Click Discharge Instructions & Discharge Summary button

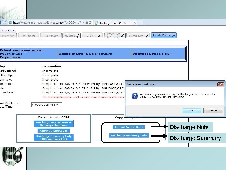(54, 124)
